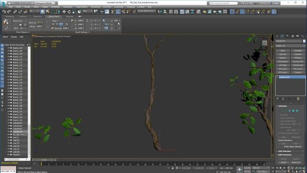Open the Graph Editors menu
The height and width of the screenshot is (173, 307).
coord(82,7)
